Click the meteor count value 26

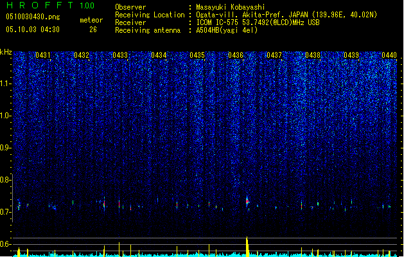(93, 30)
